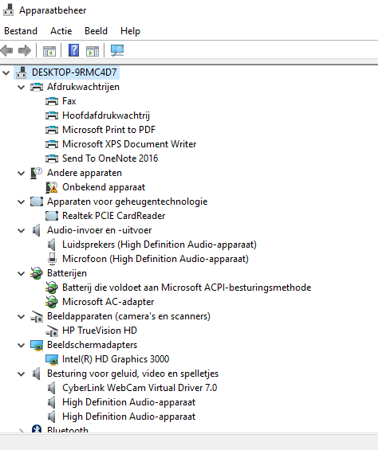Select the Intel(R) HD Graphics 3000 adapter
Viewport: 378px width, 450px height.
(x=116, y=359)
